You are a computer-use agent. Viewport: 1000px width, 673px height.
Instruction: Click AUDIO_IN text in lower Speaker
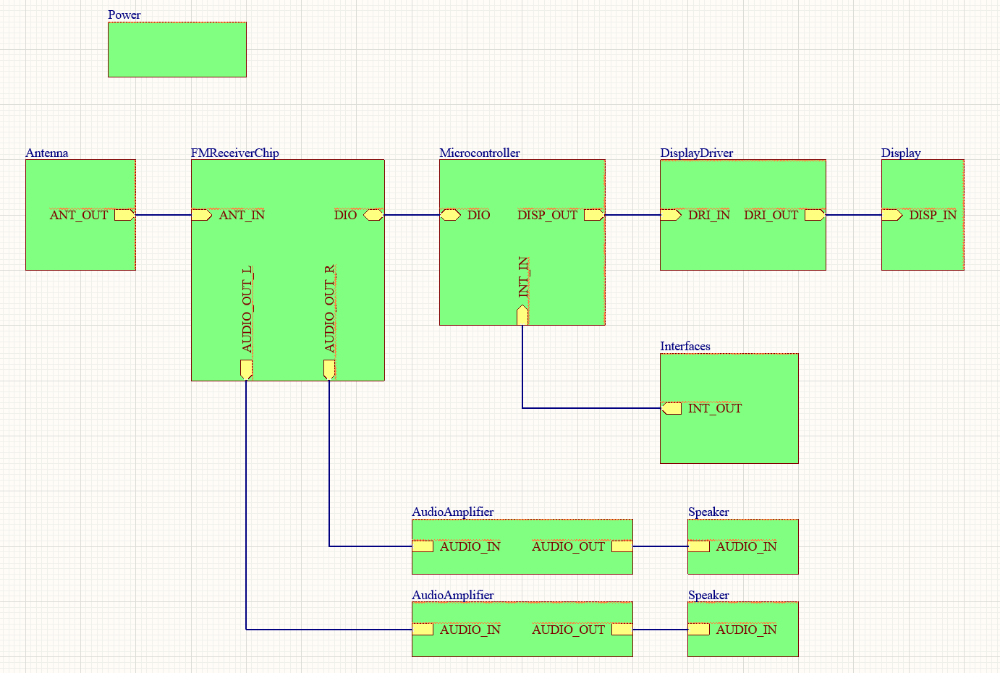746,630
